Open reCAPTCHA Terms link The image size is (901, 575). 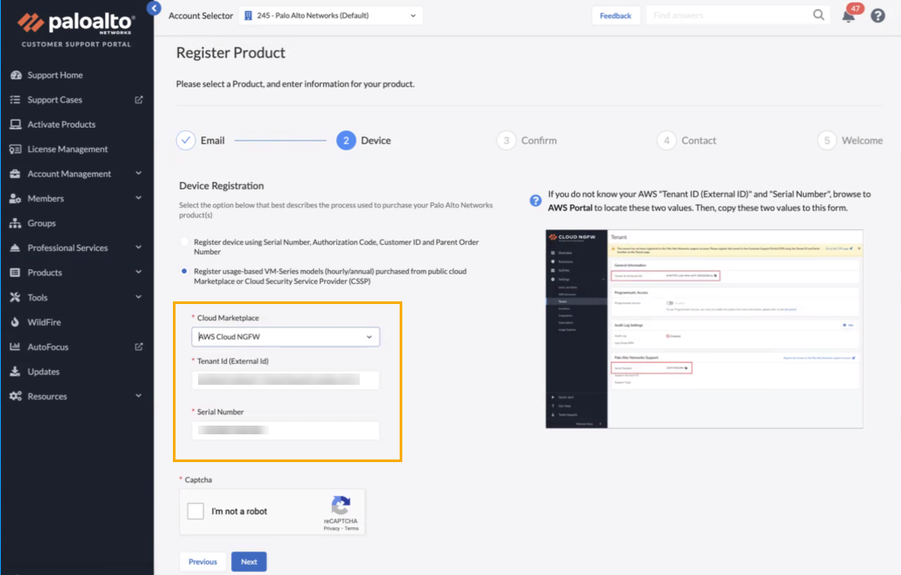click(352, 528)
